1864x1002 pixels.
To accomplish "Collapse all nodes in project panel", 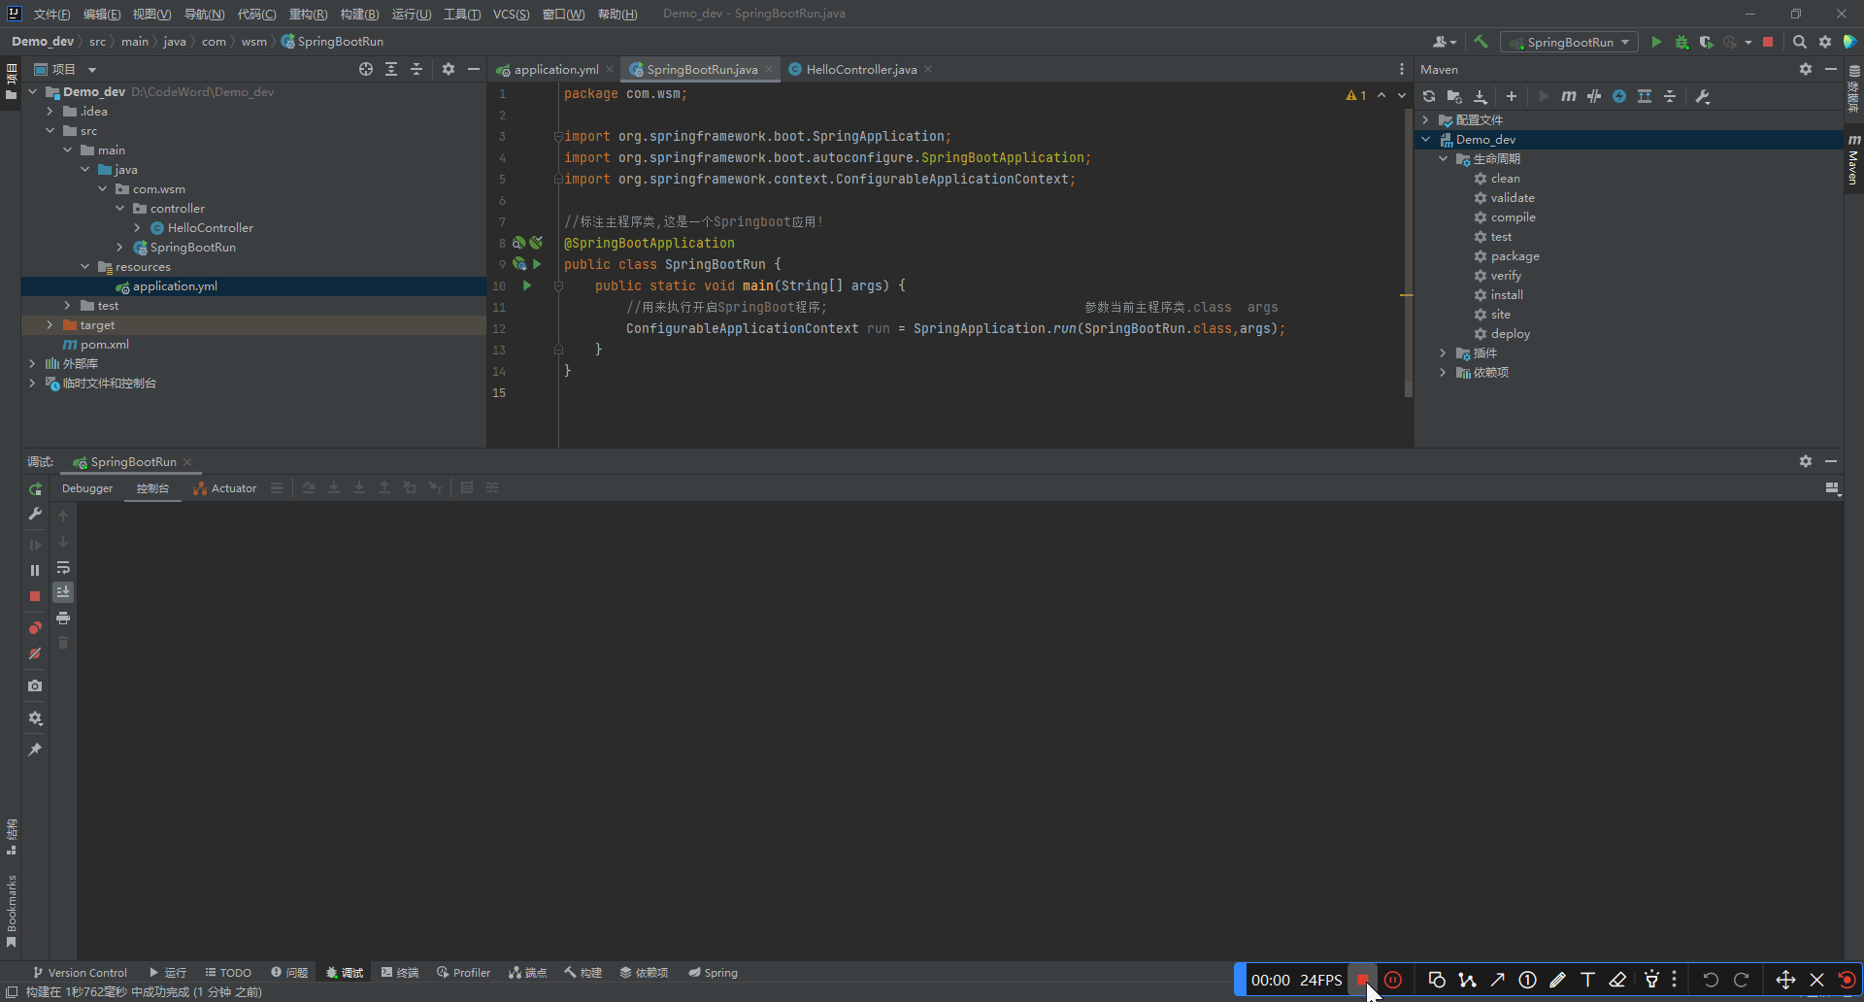I will tap(416, 69).
